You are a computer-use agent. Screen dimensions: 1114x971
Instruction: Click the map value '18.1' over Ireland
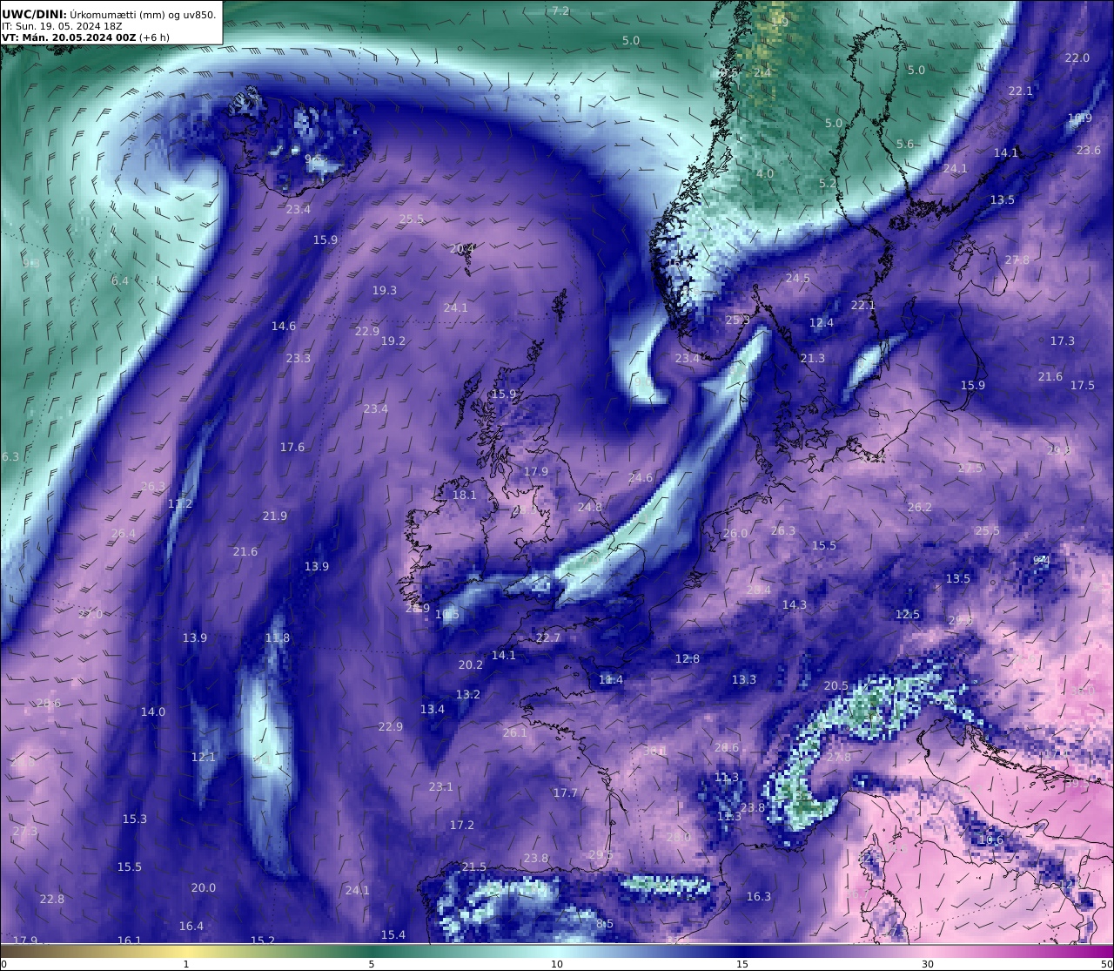465,496
